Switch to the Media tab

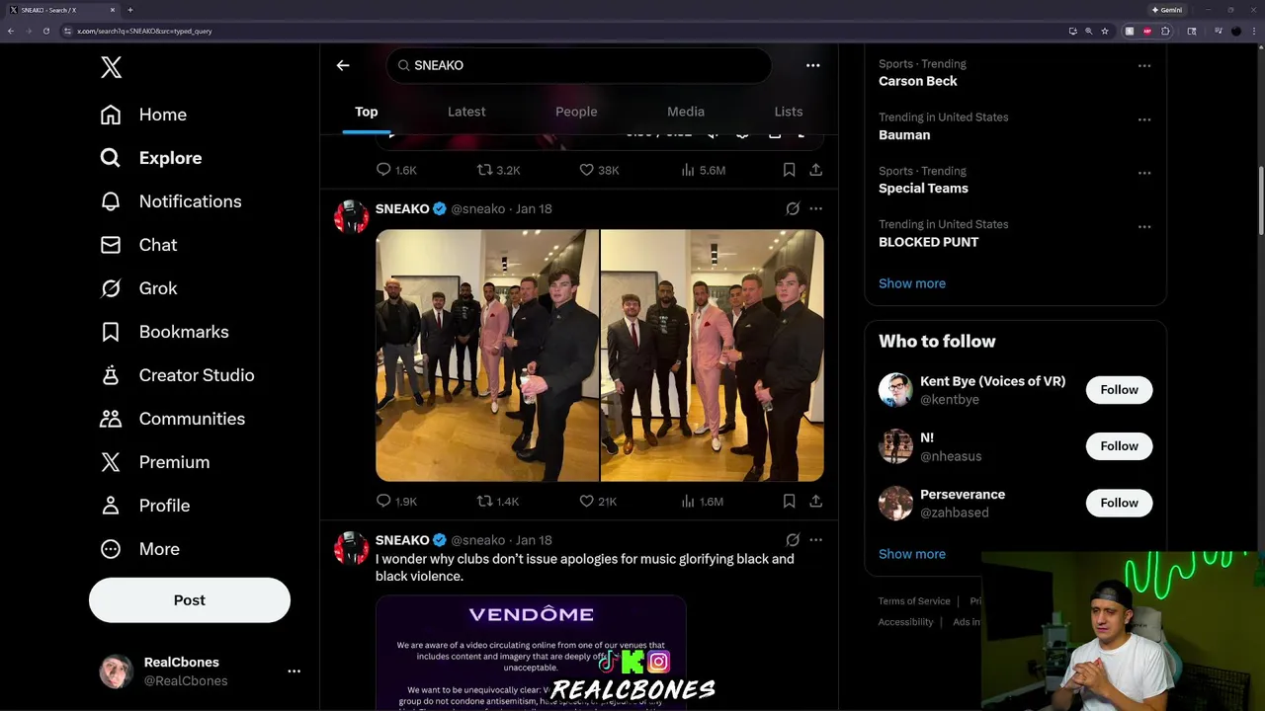pos(686,112)
